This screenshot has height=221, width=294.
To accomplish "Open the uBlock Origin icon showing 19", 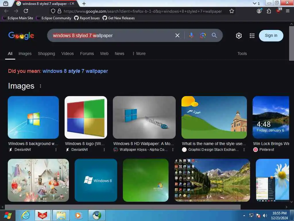I will (278, 11).
